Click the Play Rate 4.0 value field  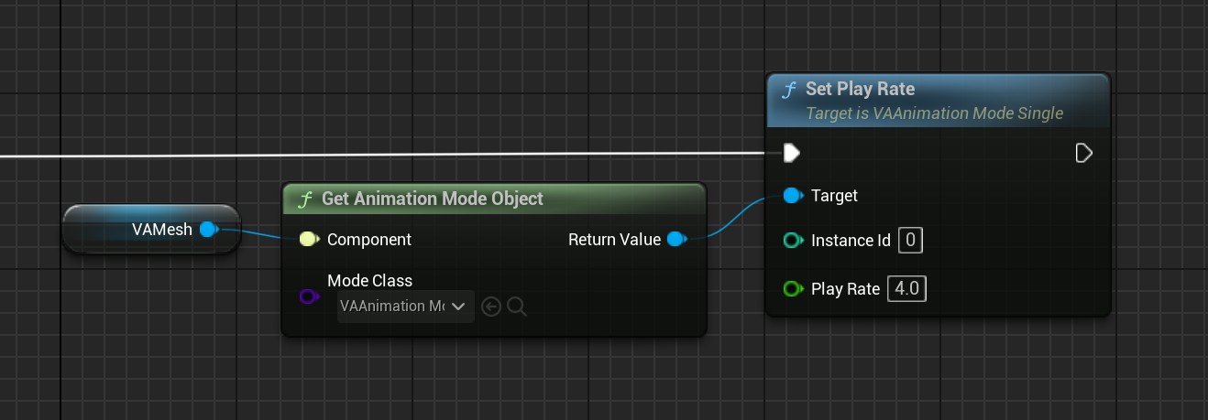pos(907,289)
